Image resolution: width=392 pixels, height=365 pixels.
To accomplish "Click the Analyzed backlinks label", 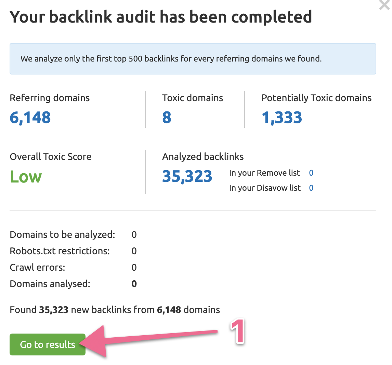I will 203,157.
